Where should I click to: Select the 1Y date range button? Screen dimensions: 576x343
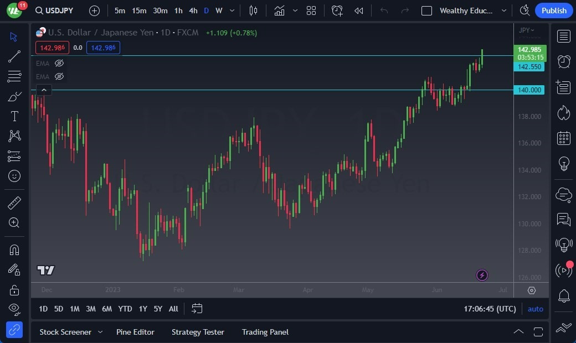(x=142, y=309)
